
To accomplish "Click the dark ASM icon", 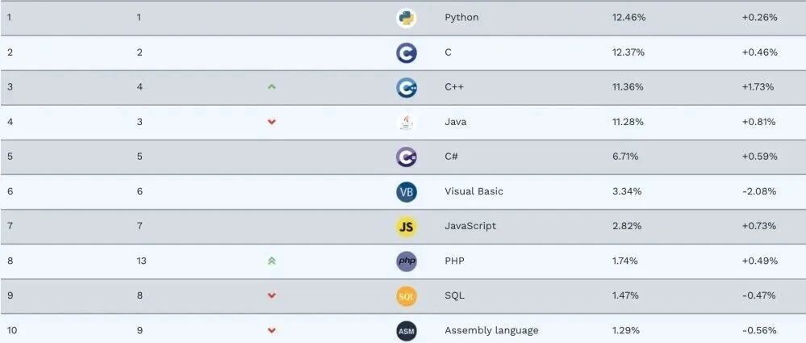I will click(406, 331).
